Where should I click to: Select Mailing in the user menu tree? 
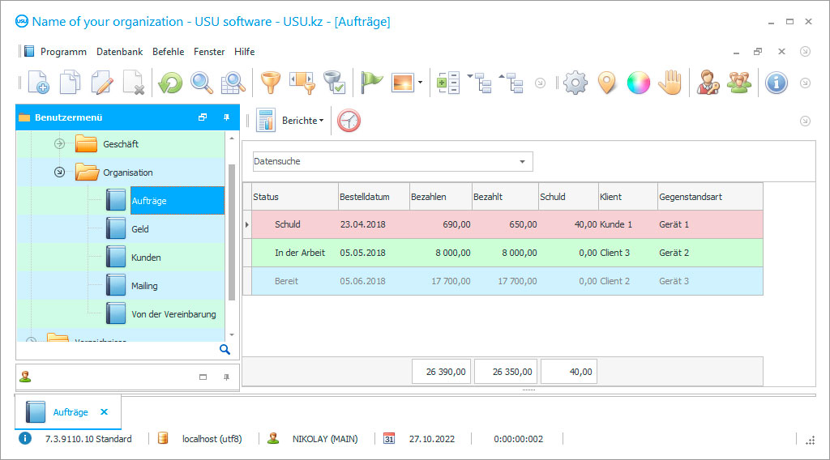pos(144,286)
